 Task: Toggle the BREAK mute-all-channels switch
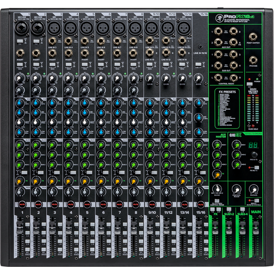(x=257, y=200)
